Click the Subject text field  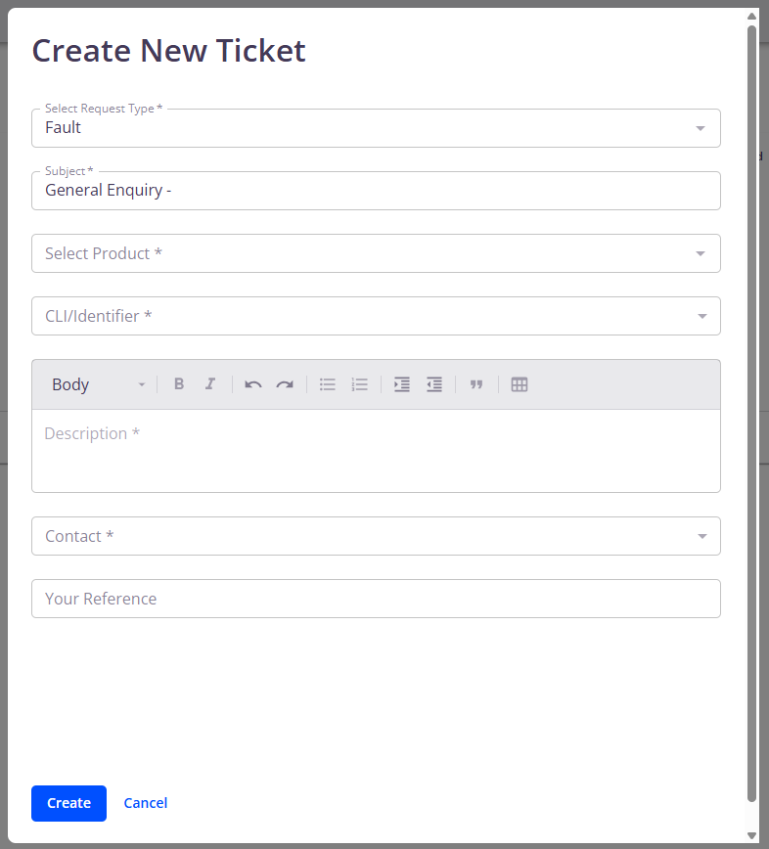[376, 191]
